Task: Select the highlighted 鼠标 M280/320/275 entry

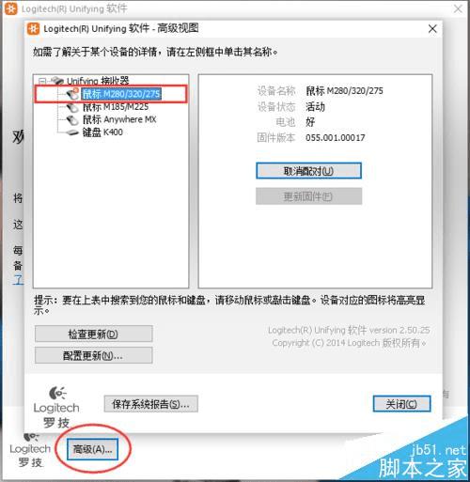Action: click(121, 94)
